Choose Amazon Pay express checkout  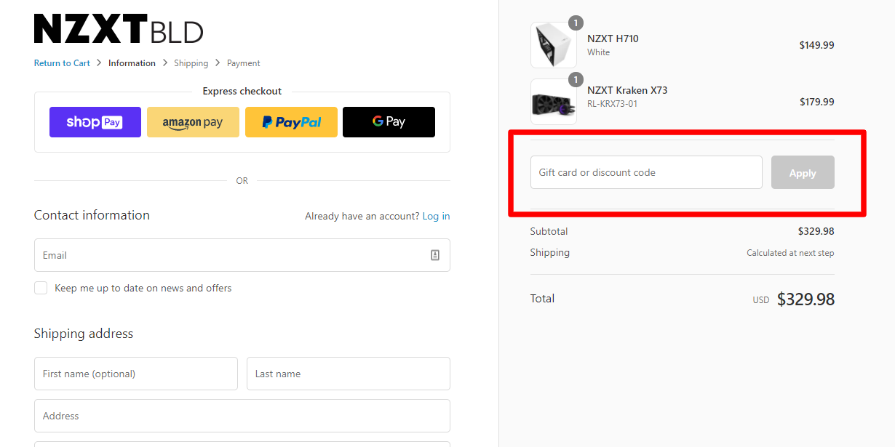tap(193, 122)
